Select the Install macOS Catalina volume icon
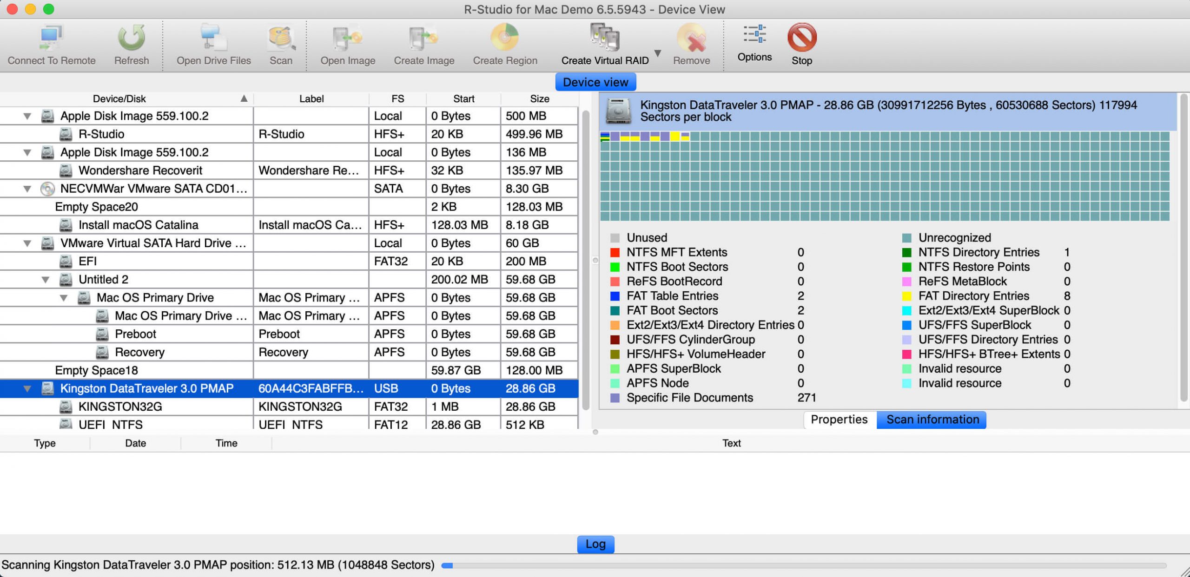 [66, 225]
